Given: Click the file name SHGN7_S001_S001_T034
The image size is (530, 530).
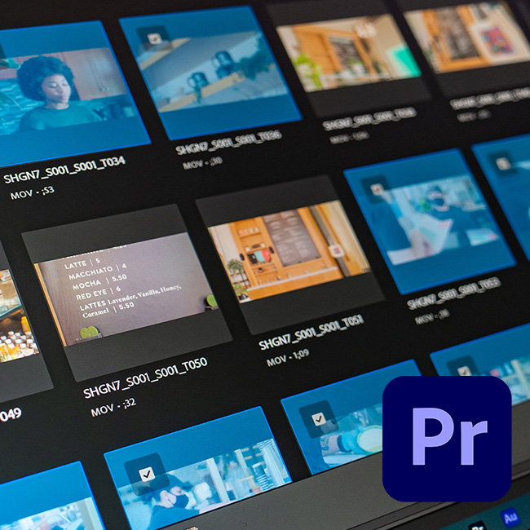Looking at the screenshot, I should 64,170.
